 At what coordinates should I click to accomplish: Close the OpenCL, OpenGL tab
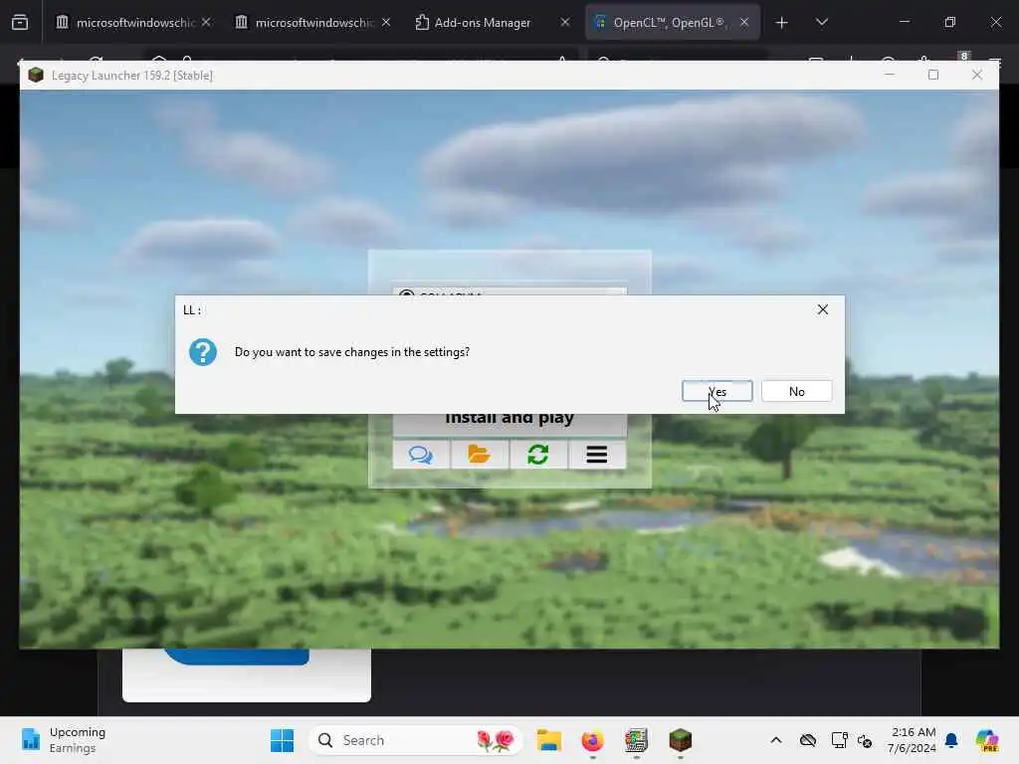click(744, 22)
